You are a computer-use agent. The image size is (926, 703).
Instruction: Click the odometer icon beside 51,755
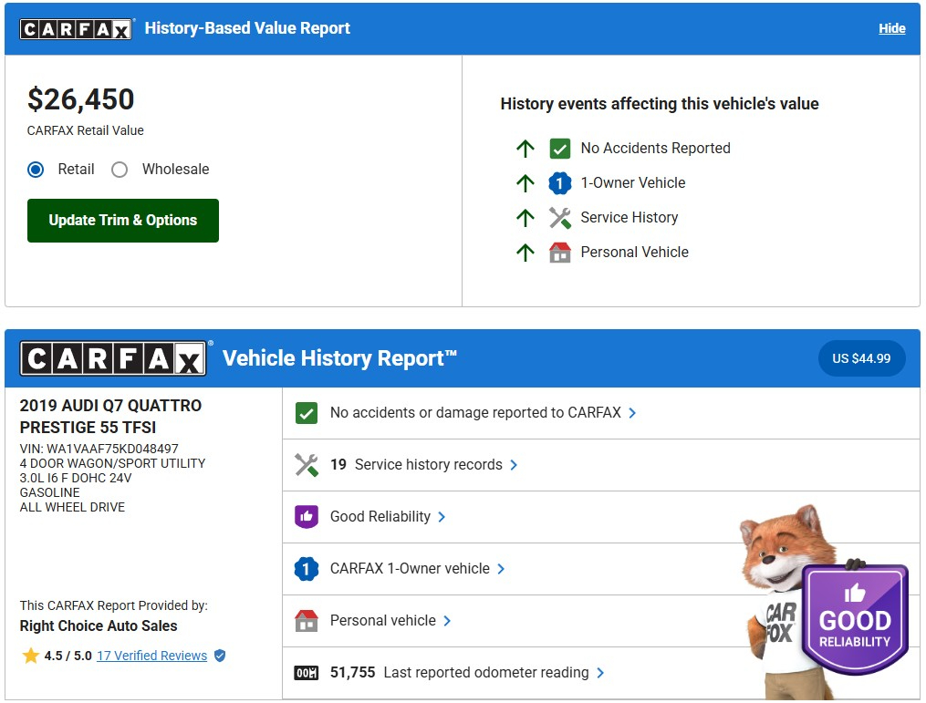coord(307,673)
